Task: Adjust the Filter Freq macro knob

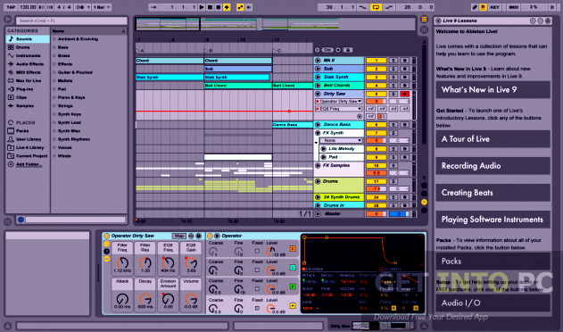Action: [x=122, y=262]
